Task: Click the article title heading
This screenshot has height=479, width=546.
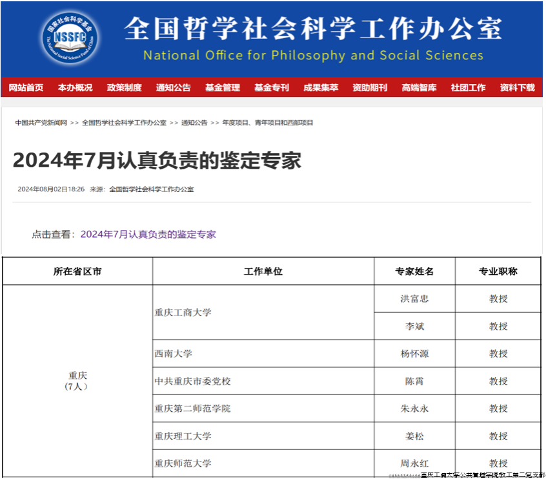Action: (x=157, y=161)
